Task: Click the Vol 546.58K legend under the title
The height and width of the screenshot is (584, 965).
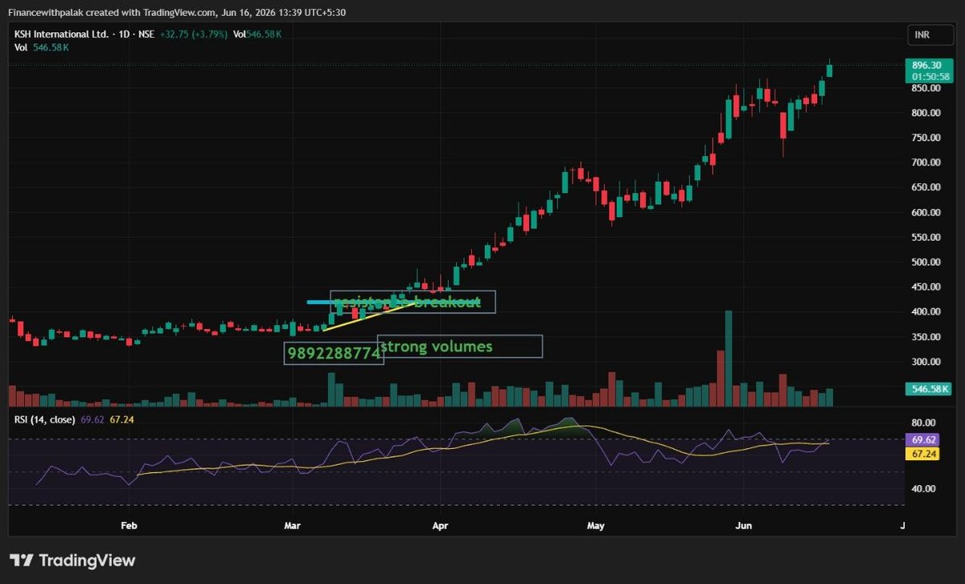Action: click(42, 48)
